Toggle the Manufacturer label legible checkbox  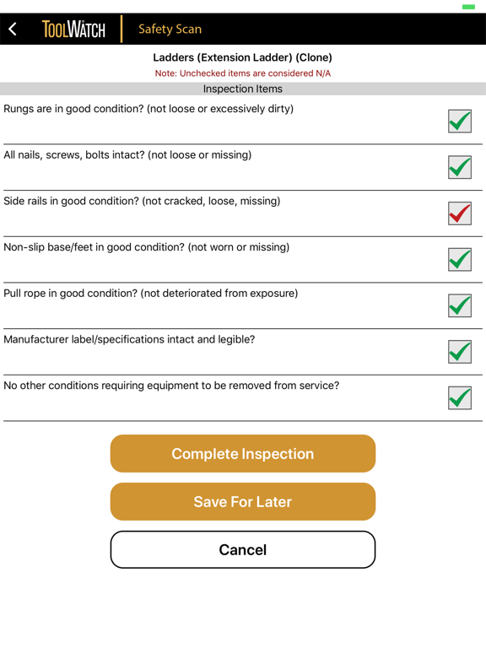point(460,352)
